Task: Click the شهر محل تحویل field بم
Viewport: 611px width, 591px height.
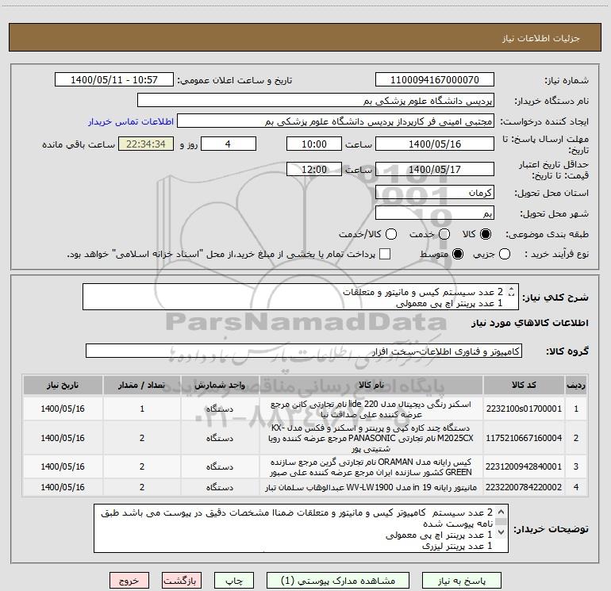Action: tap(435, 213)
